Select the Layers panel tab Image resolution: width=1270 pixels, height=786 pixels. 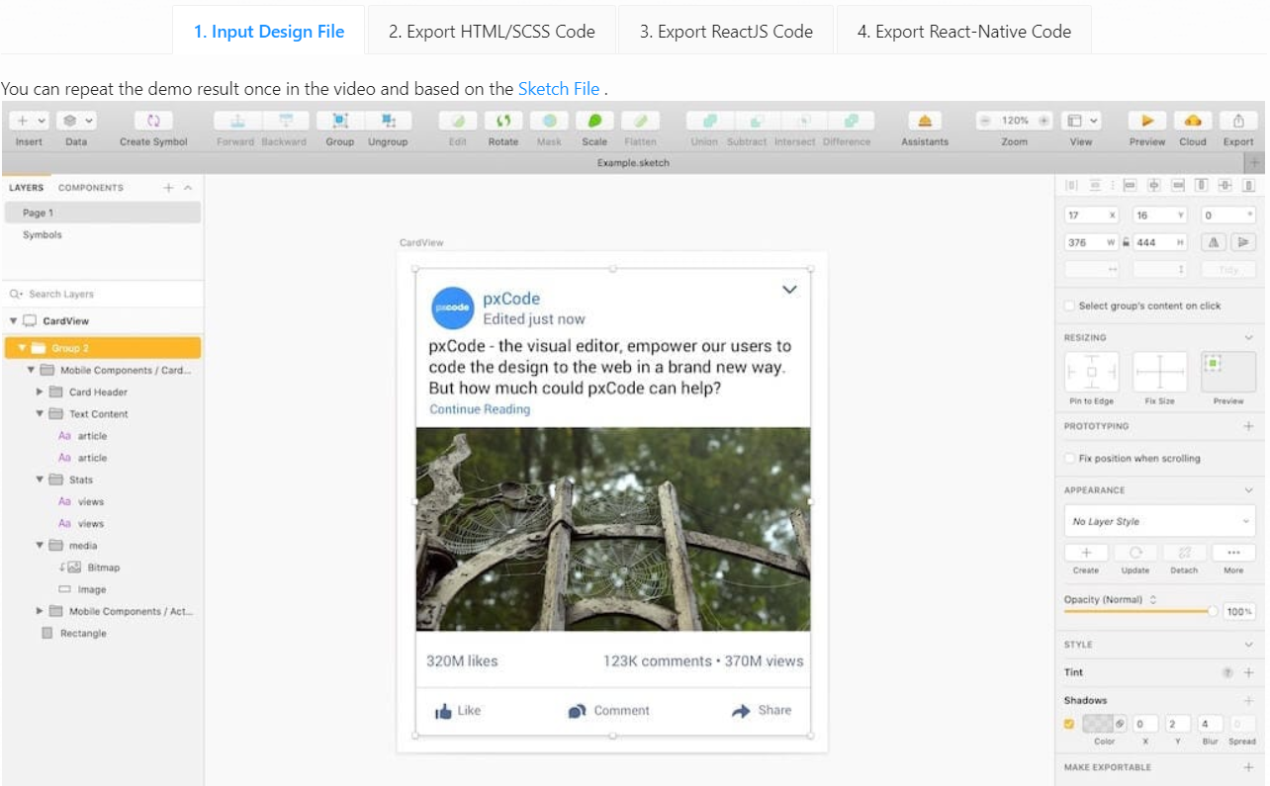[x=27, y=188]
